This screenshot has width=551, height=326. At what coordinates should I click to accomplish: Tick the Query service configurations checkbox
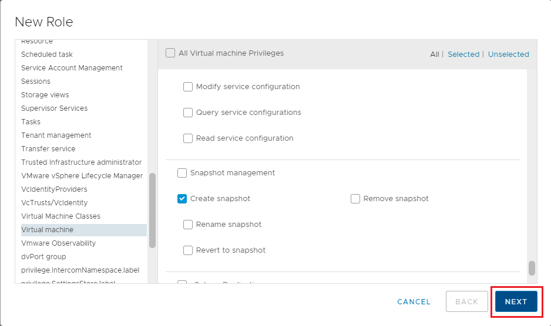pos(188,113)
